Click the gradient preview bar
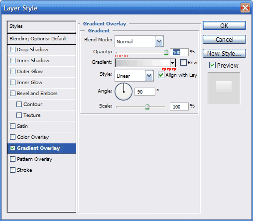This screenshot has width=253, height=221. coord(142,63)
